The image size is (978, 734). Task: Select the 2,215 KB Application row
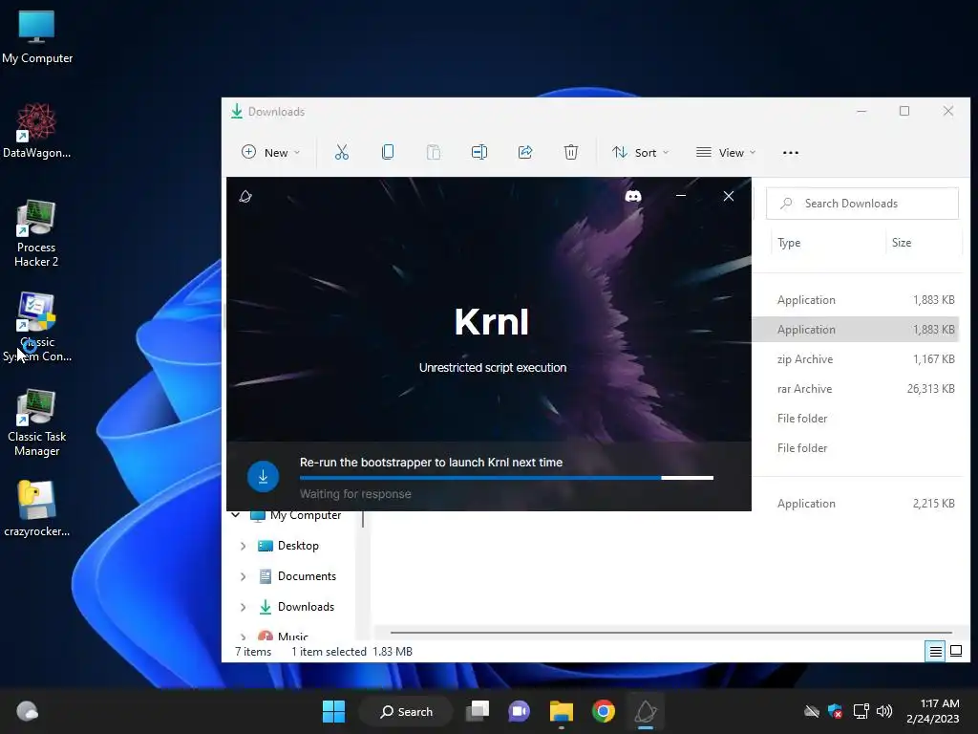coord(856,504)
